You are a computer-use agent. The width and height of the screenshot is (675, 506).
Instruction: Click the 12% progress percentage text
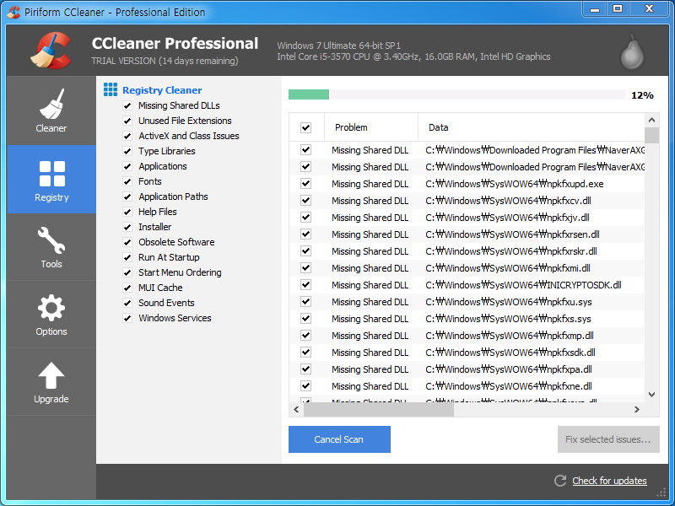click(642, 95)
